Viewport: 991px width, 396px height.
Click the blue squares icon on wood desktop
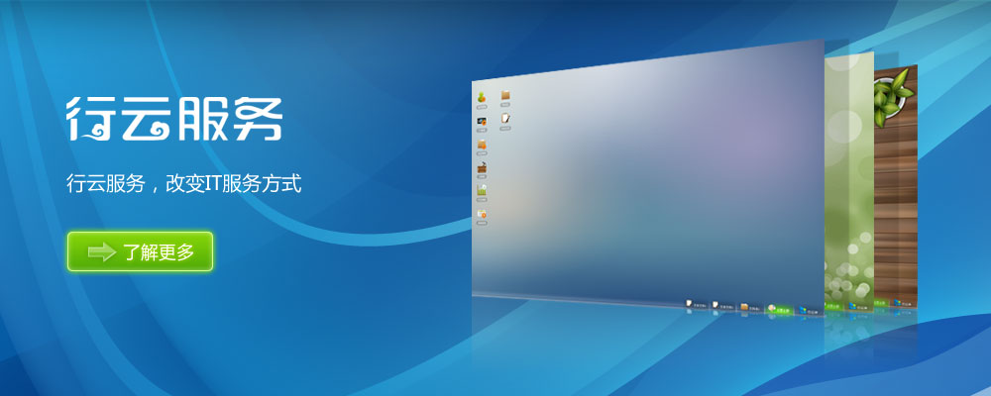coord(898,303)
